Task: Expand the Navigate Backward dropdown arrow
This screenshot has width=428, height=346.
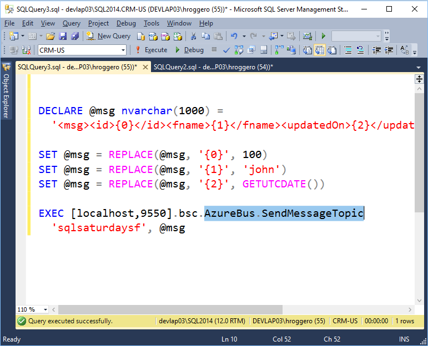Action: click(282, 36)
